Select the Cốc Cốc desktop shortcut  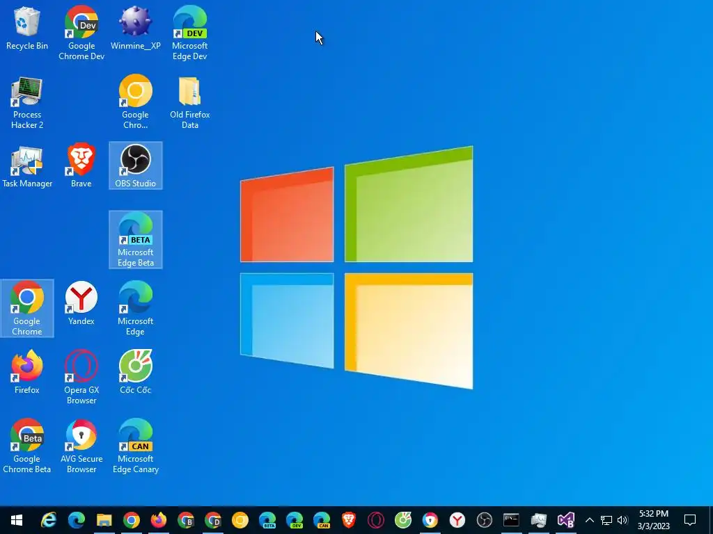pyautogui.click(x=136, y=372)
